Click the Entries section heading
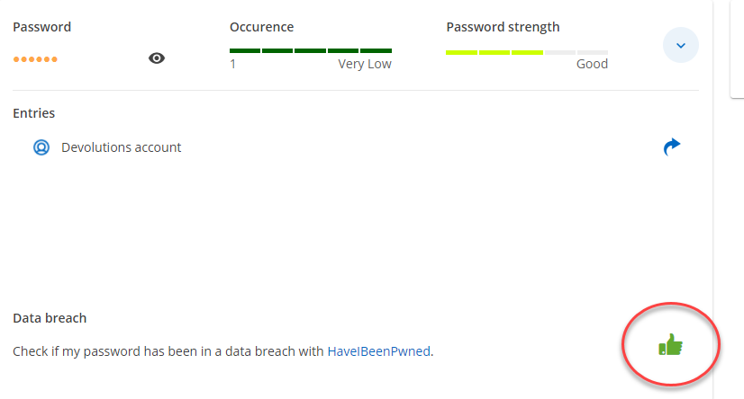Viewport: 744px width, 399px height. [33, 113]
